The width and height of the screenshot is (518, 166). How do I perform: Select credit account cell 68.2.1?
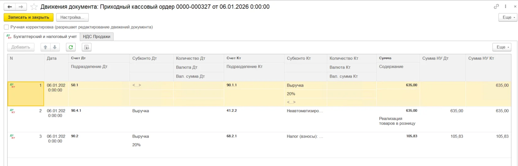(254, 136)
